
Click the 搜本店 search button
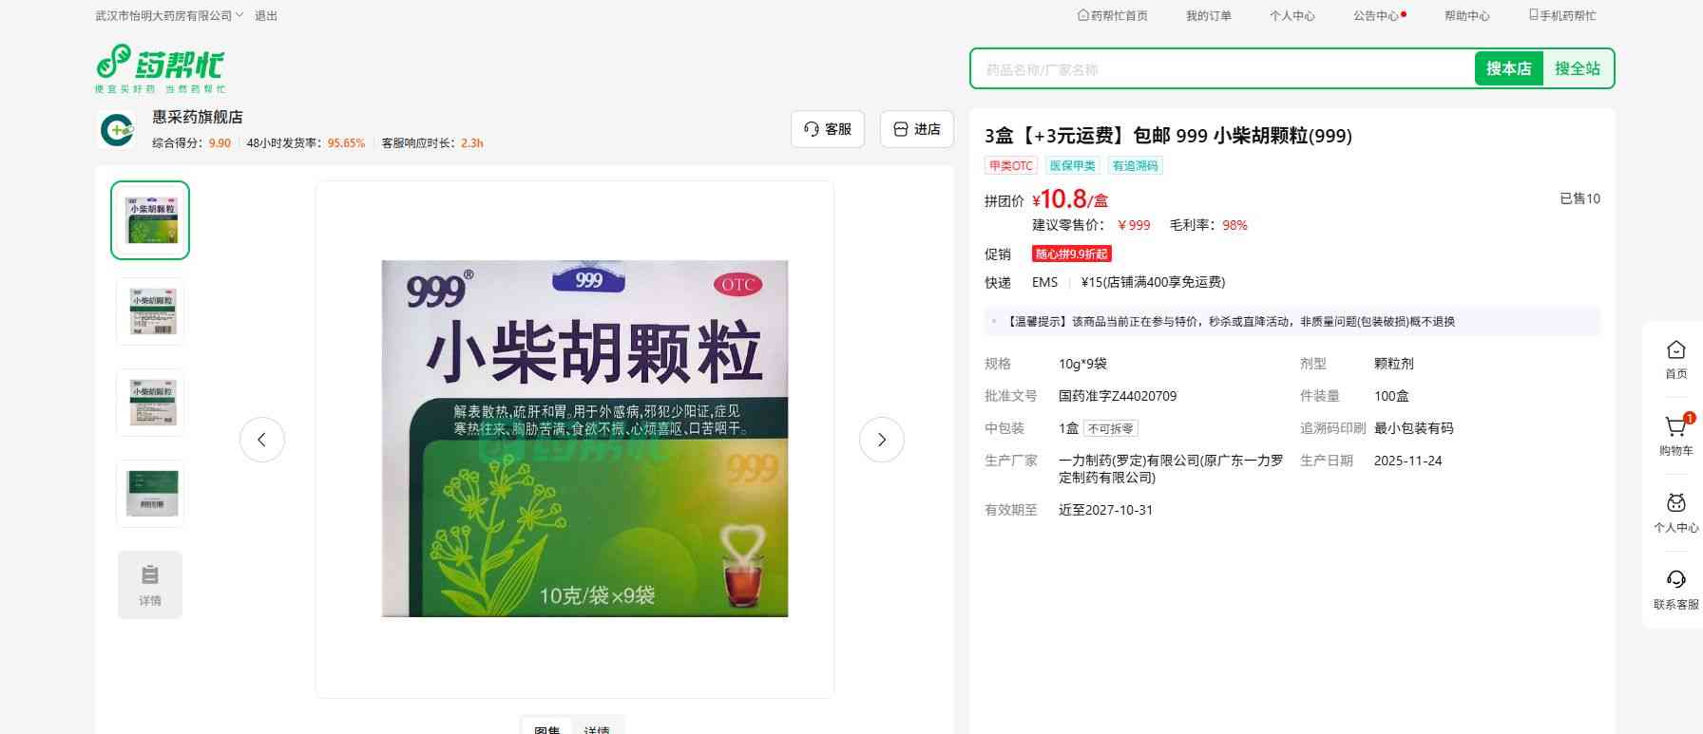[x=1508, y=68]
